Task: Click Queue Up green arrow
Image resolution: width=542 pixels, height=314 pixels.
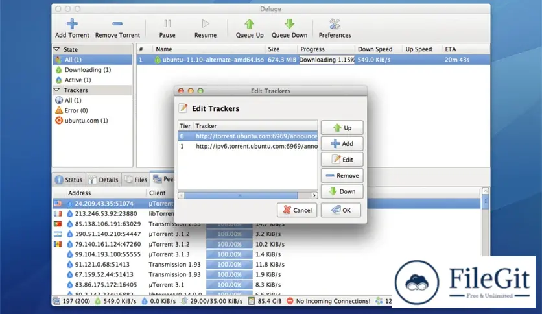Action: click(x=249, y=24)
